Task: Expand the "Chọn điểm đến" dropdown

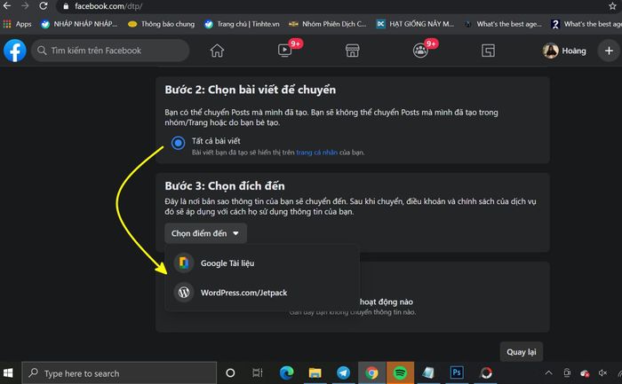Action: 205,233
